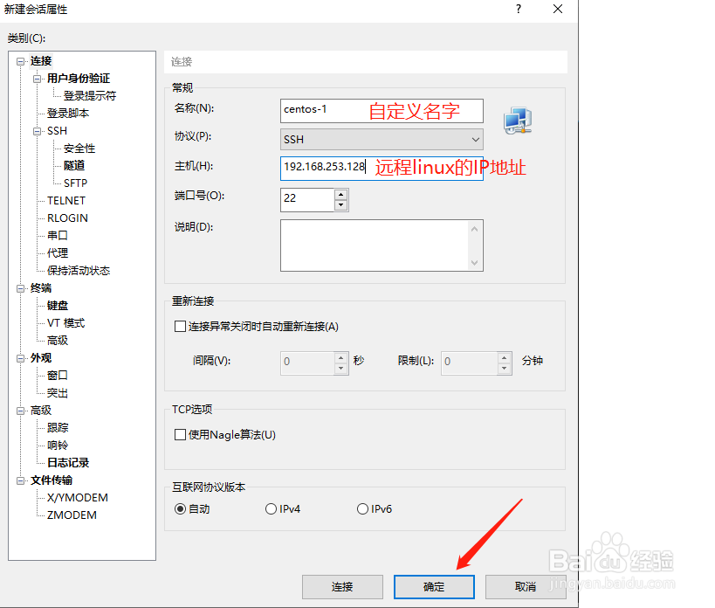
Task: Collapse the 连接 tree node
Action: tap(21, 61)
